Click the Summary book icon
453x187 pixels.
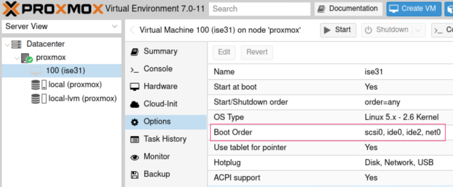click(x=134, y=52)
